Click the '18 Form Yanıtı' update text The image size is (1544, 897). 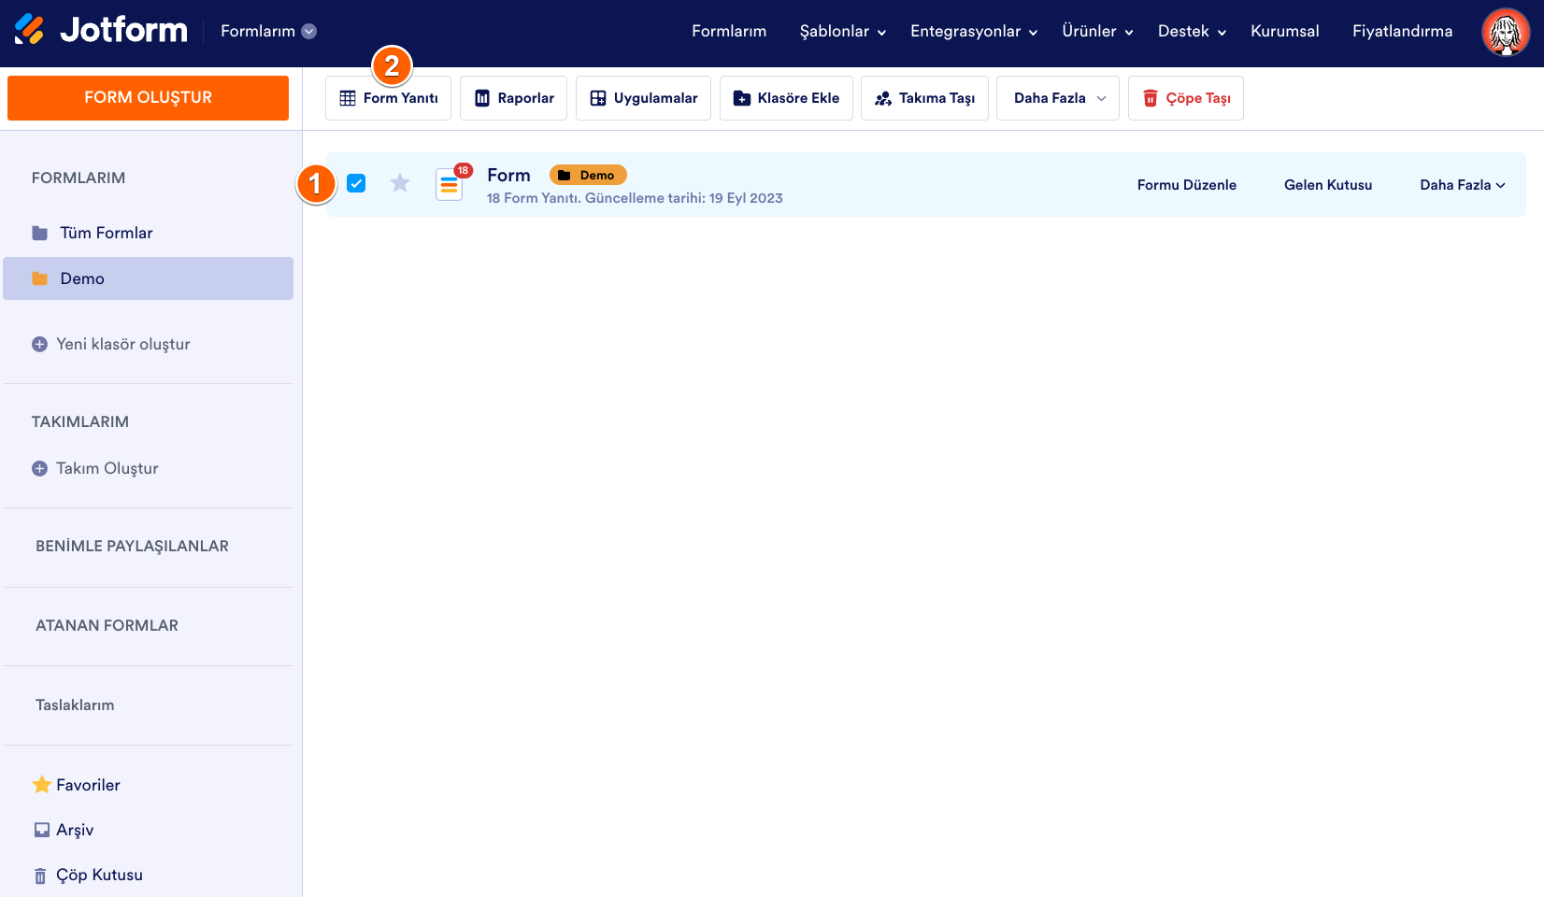pos(635,198)
